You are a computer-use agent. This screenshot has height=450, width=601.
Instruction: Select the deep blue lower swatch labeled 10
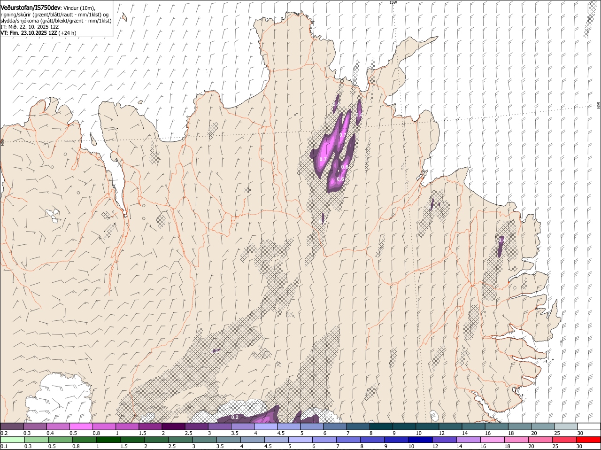pyautogui.click(x=421, y=440)
